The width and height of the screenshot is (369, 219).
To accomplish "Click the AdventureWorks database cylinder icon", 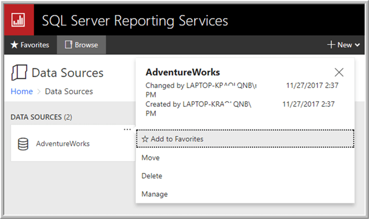I will click(x=23, y=144).
